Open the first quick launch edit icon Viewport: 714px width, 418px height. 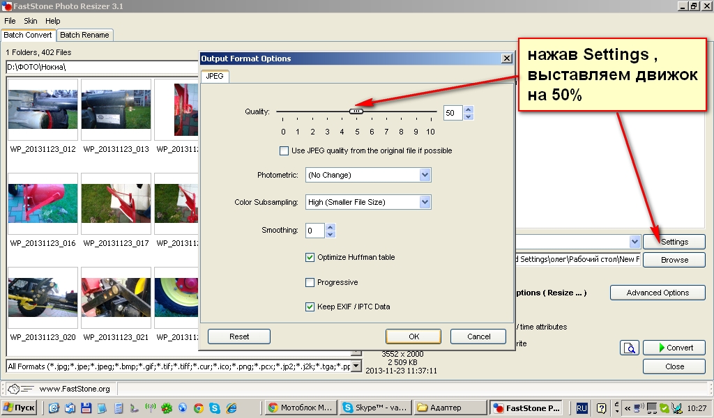point(54,408)
